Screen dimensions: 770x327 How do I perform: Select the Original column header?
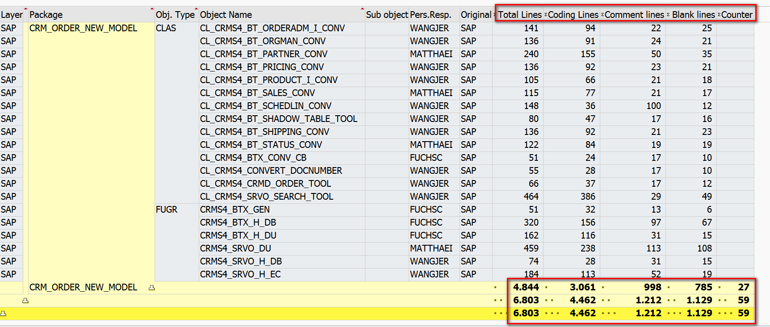tap(476, 15)
